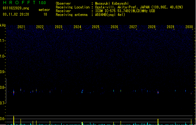Click the bright meteor echo after 2028

[x=158, y=92]
